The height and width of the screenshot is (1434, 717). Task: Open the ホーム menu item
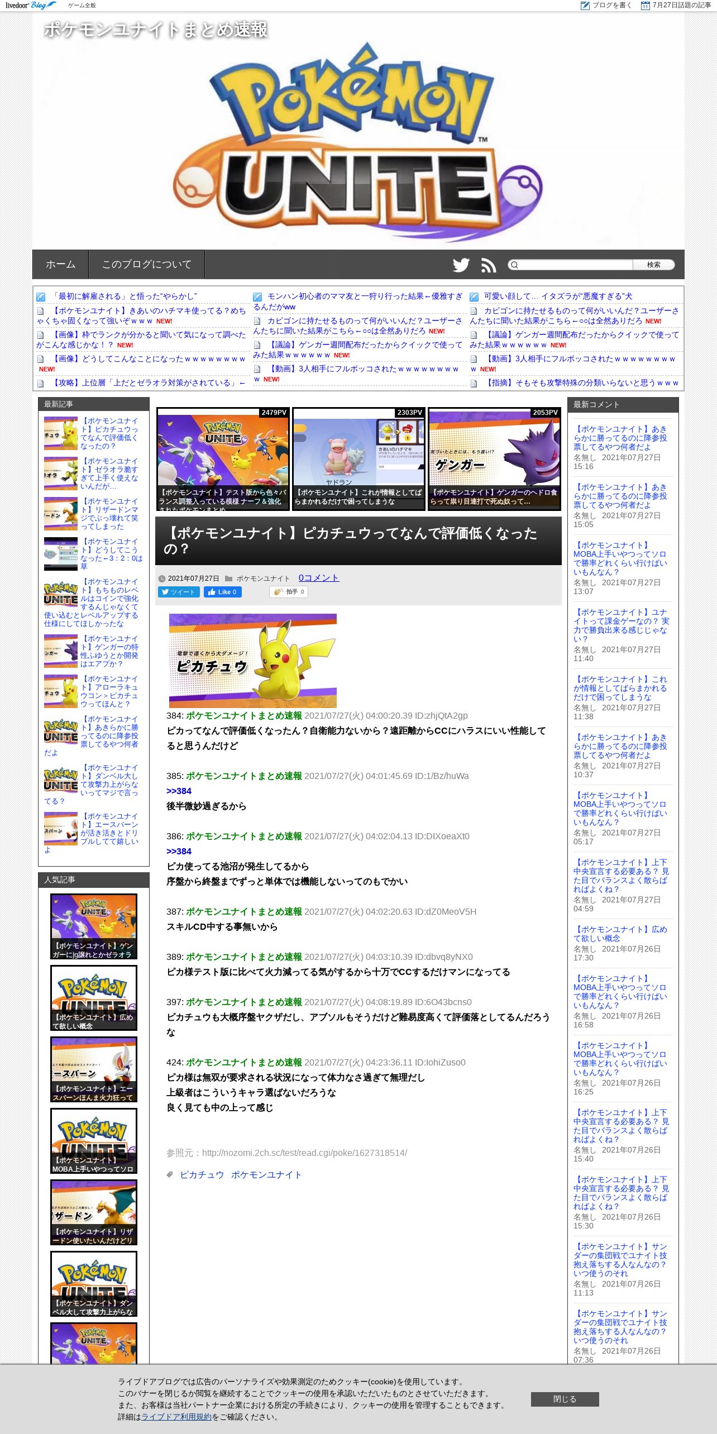(60, 265)
